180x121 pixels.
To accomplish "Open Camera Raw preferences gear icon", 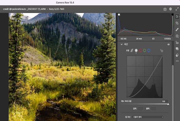I will pyautogui.click(x=170, y=9).
